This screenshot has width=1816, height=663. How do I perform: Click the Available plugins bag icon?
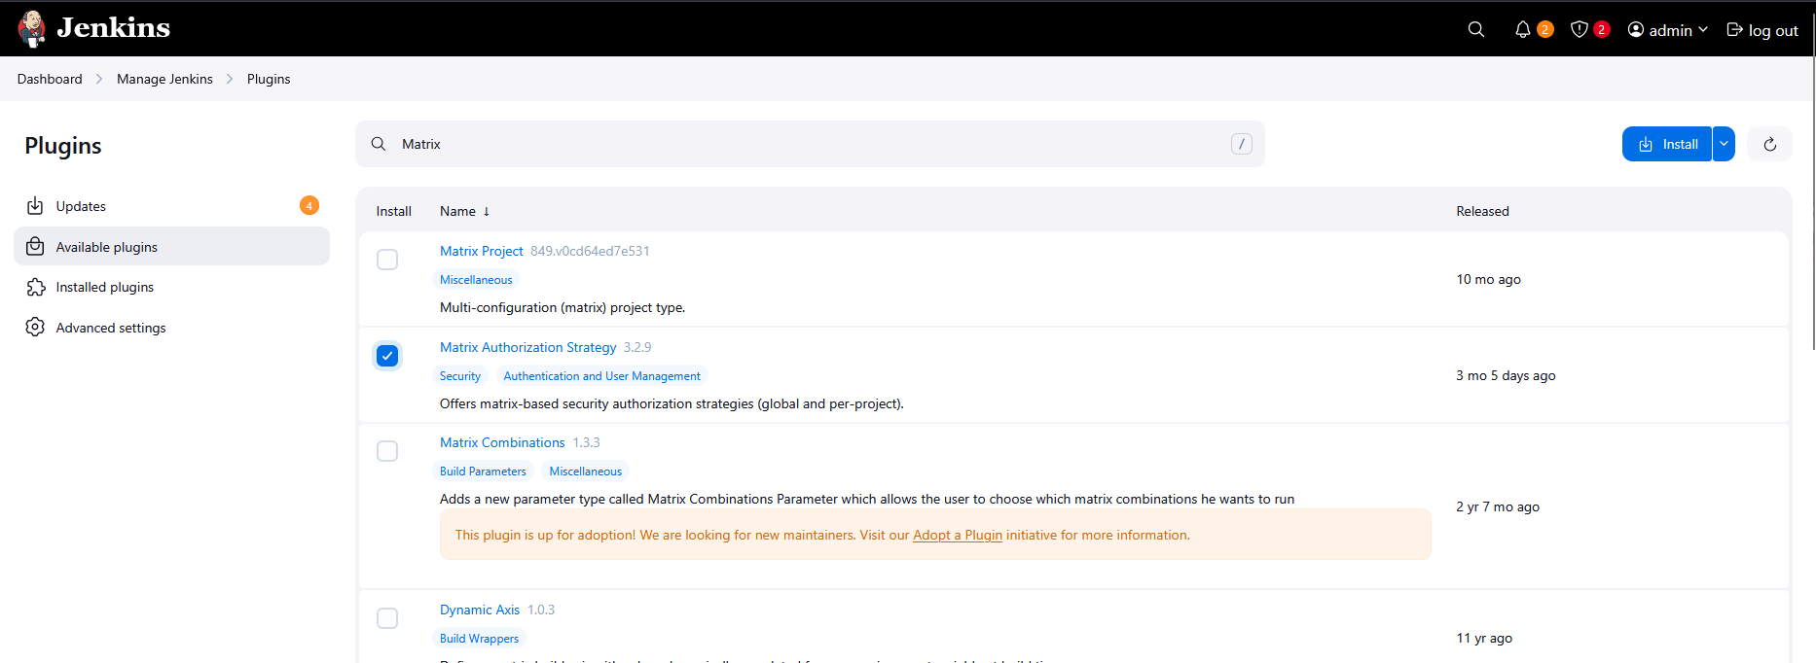click(35, 247)
